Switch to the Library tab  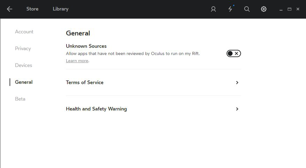click(61, 9)
